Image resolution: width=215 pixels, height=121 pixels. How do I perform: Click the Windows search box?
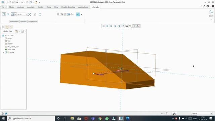coord(31,118)
